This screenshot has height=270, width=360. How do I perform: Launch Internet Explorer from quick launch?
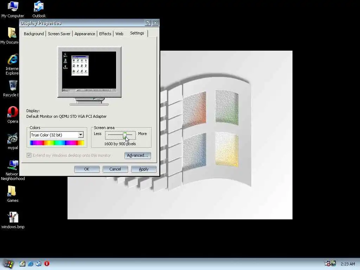(31, 264)
